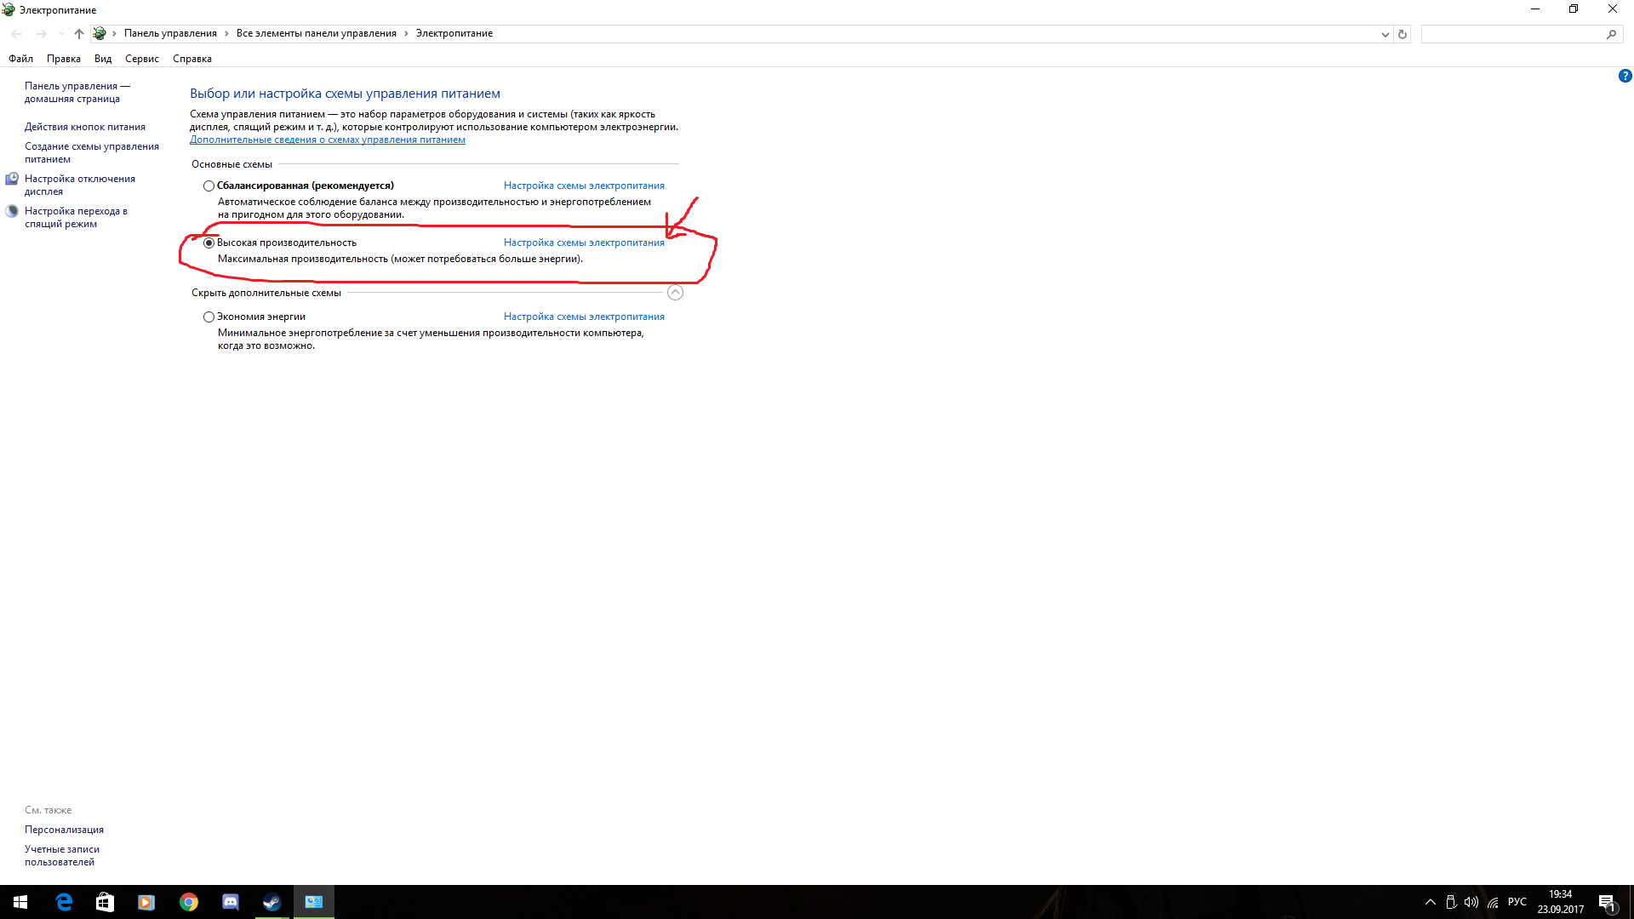Open Microsoft Store from taskbar
The width and height of the screenshot is (1634, 919).
pos(105,902)
